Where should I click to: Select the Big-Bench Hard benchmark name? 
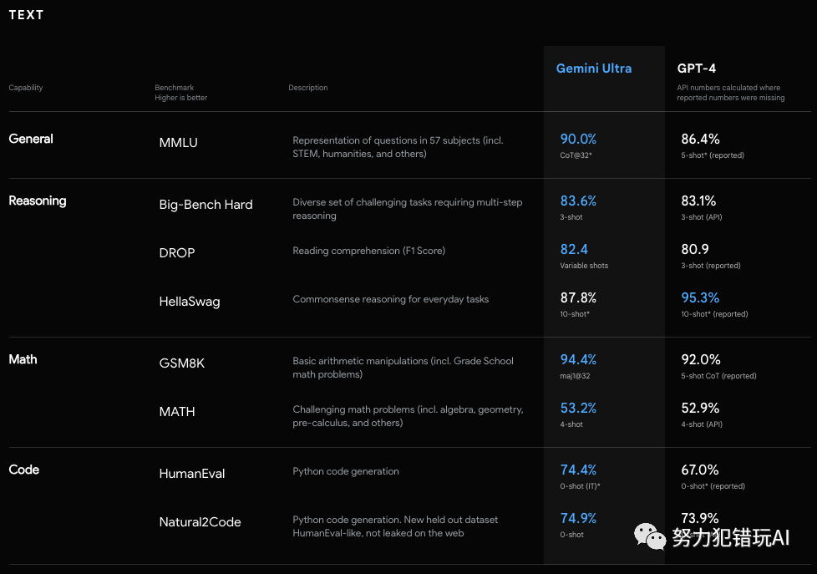pyautogui.click(x=206, y=205)
